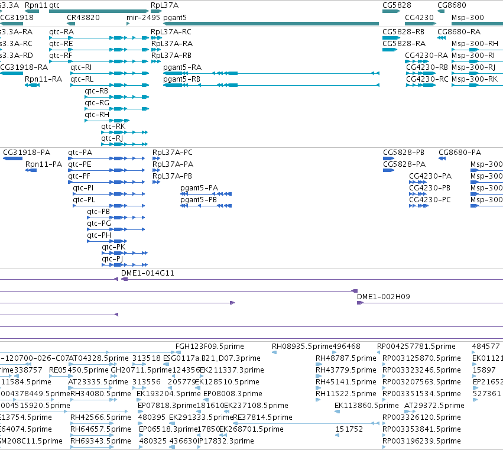This screenshot has height=450, width=503.
Task: Click the CG5828 gene label
Action: click(397, 5)
